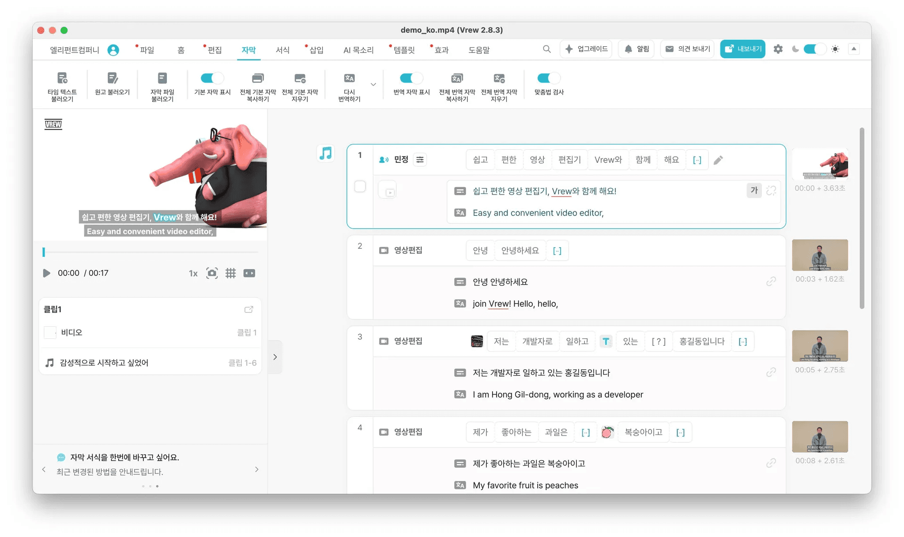Screen dimensions: 904x537
Task: Click the aspect ratio icon in player
Action: point(249,273)
